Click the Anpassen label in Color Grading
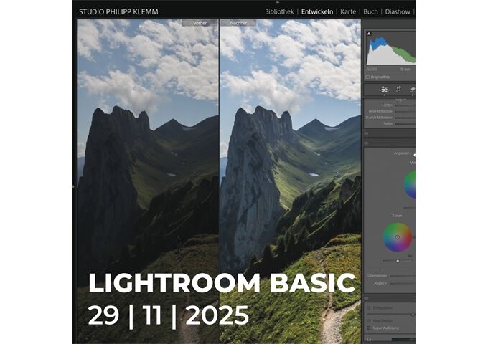 401,153
